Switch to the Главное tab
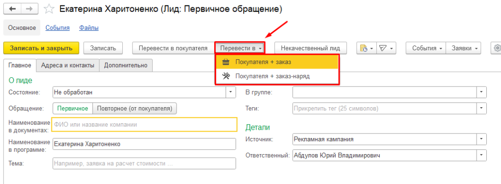The image size is (501, 184). tap(20, 66)
